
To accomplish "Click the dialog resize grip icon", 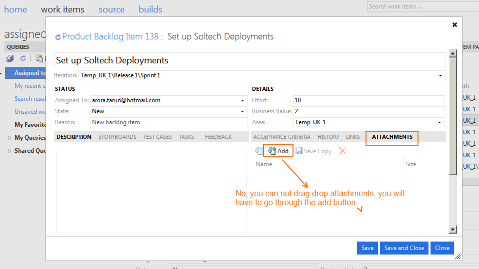I will [457, 257].
